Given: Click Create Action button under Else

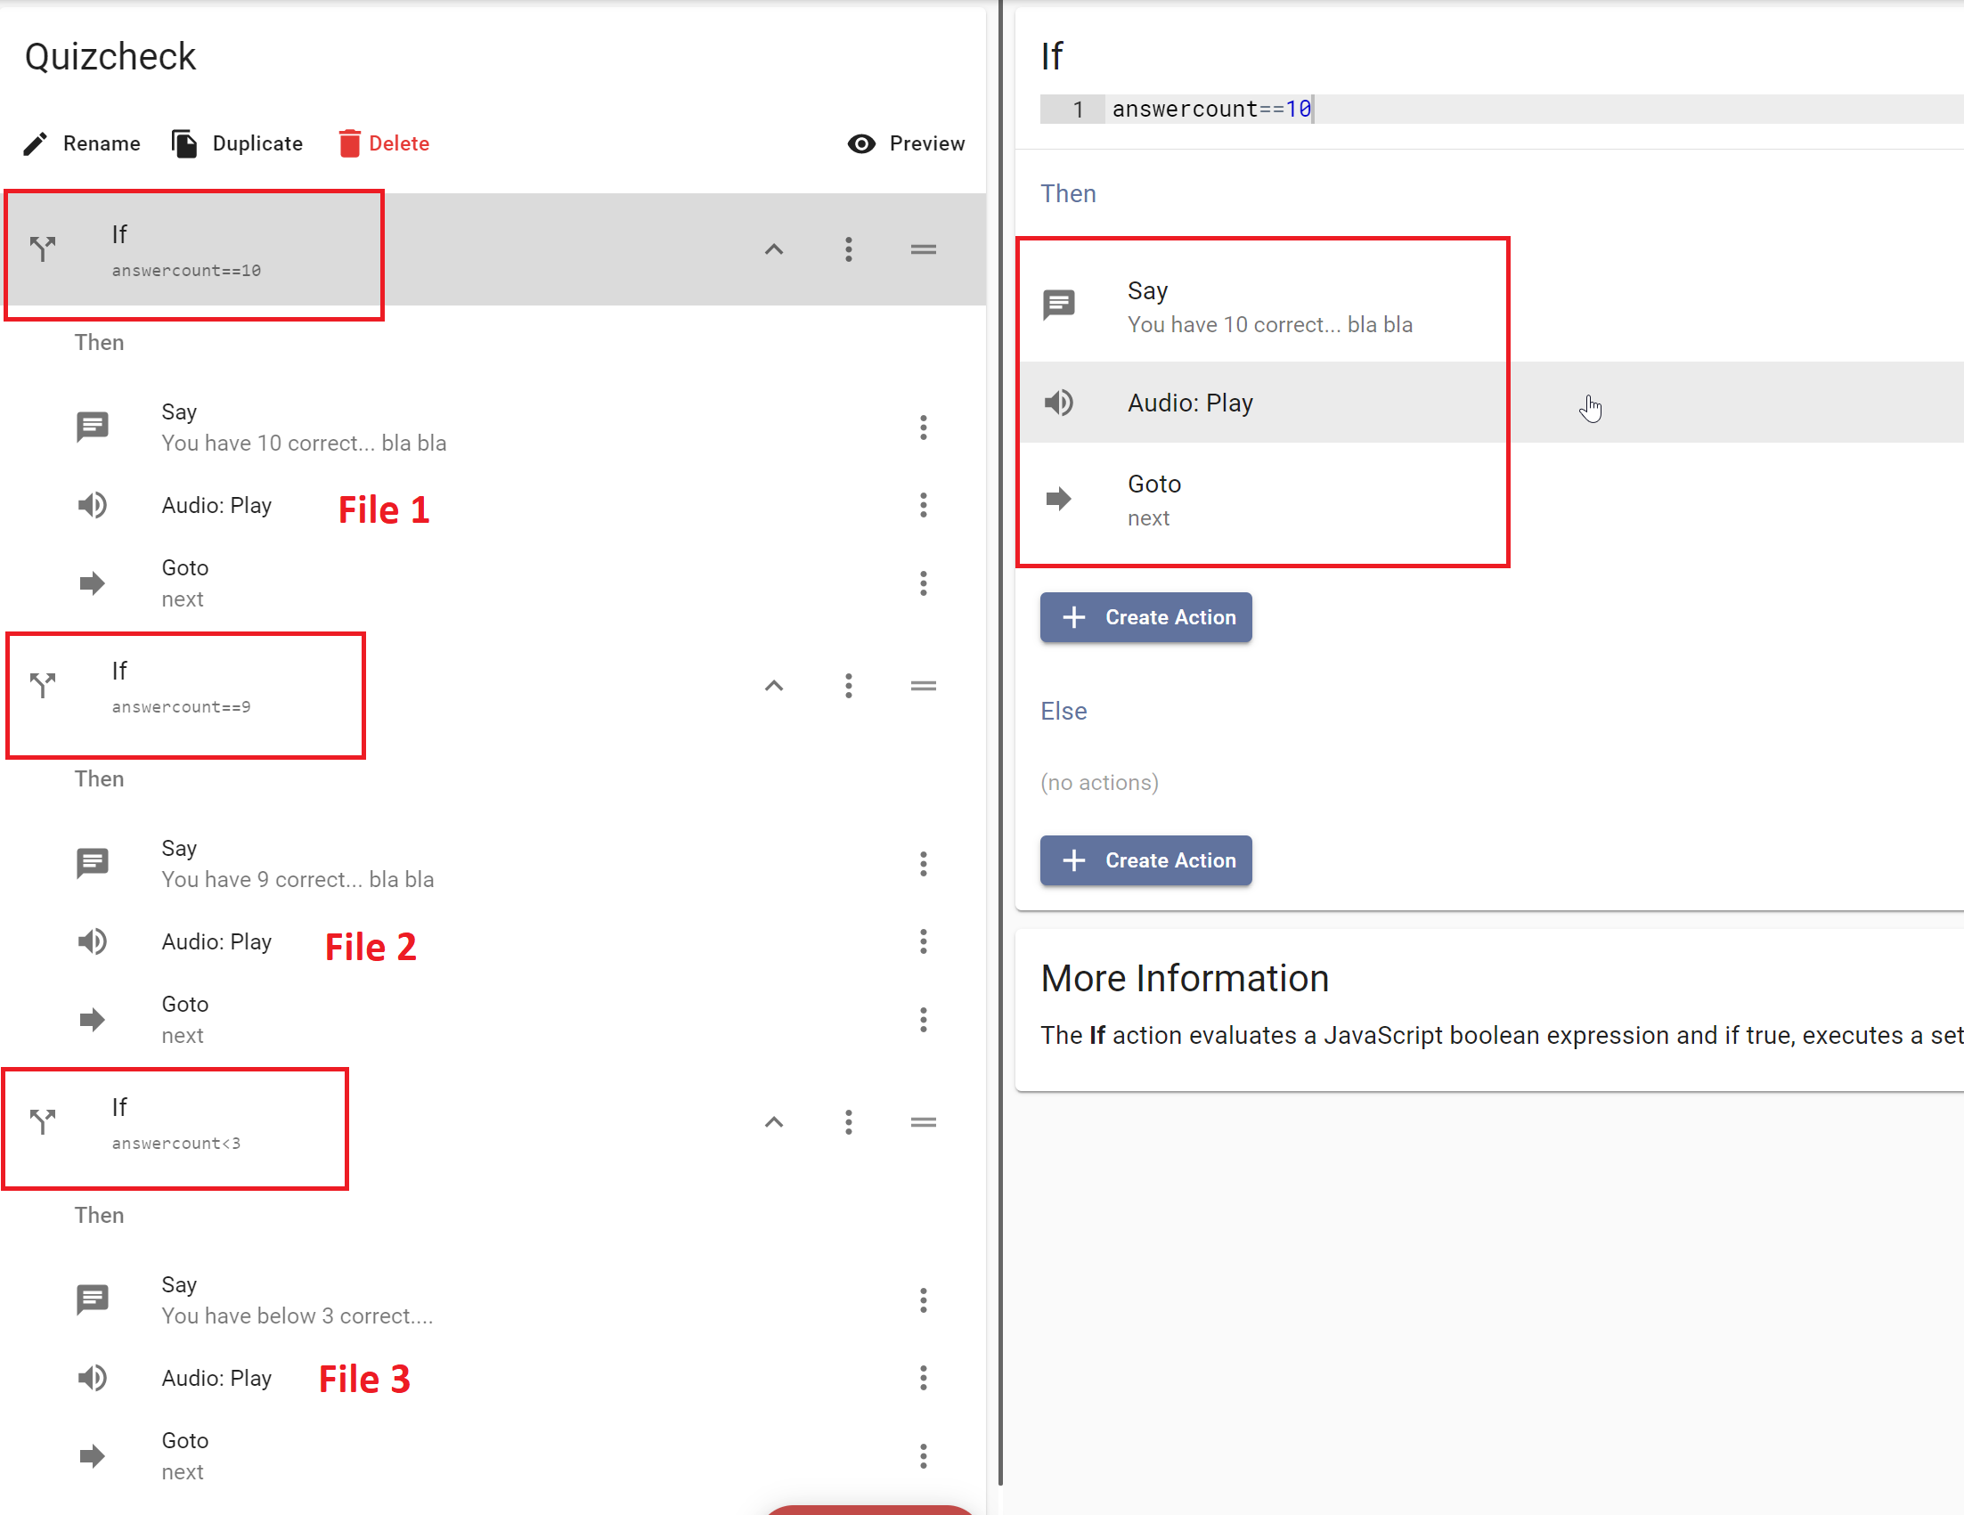Looking at the screenshot, I should tap(1145, 860).
